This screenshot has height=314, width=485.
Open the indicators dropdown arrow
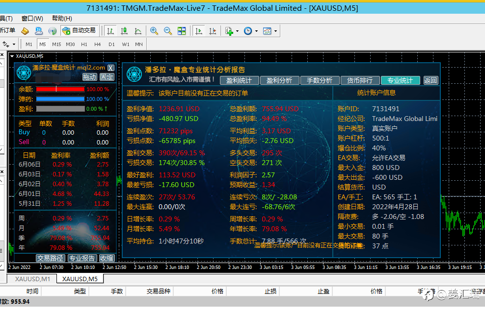coord(237,31)
